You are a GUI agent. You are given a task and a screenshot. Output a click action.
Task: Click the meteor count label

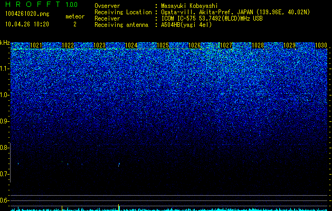[75, 16]
